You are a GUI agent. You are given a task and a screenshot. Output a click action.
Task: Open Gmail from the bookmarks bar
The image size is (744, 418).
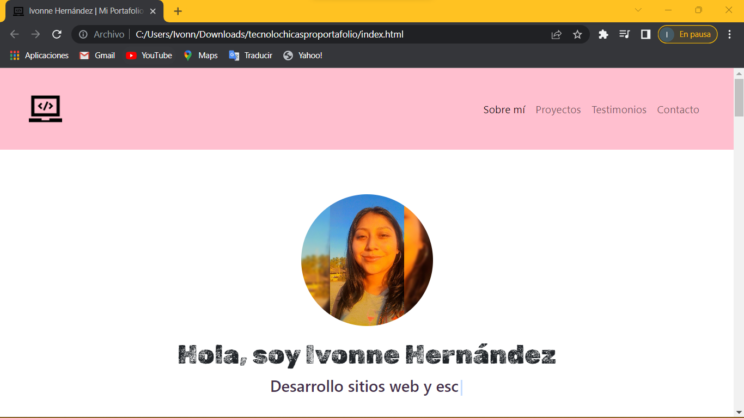pos(97,55)
